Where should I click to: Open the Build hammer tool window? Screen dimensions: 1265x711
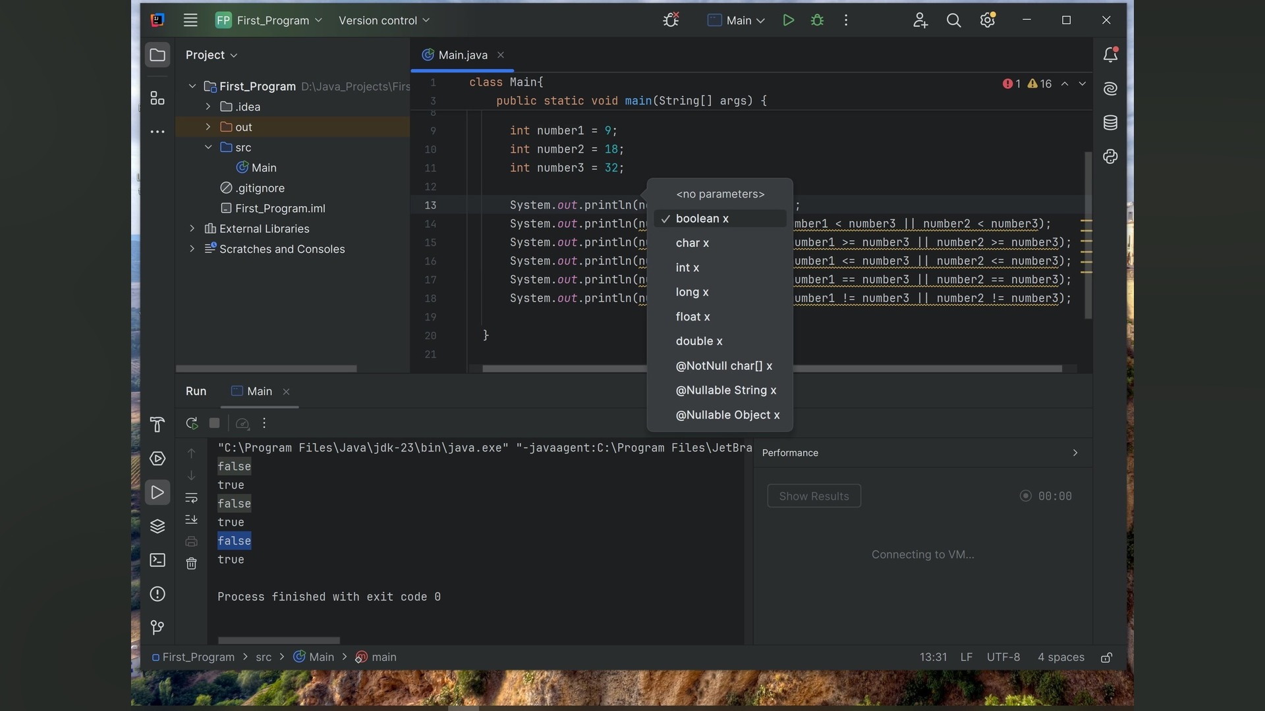click(157, 425)
